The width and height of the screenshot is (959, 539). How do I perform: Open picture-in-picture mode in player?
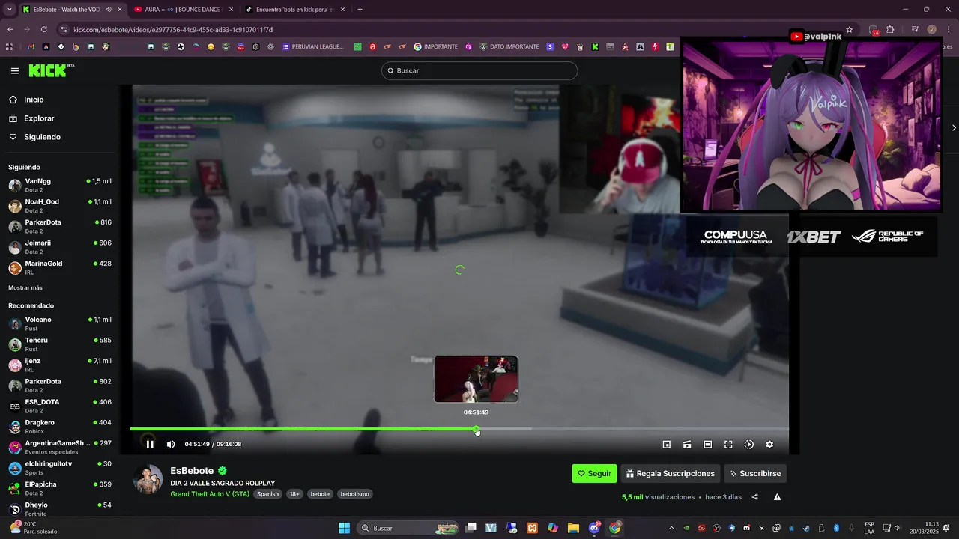(667, 445)
